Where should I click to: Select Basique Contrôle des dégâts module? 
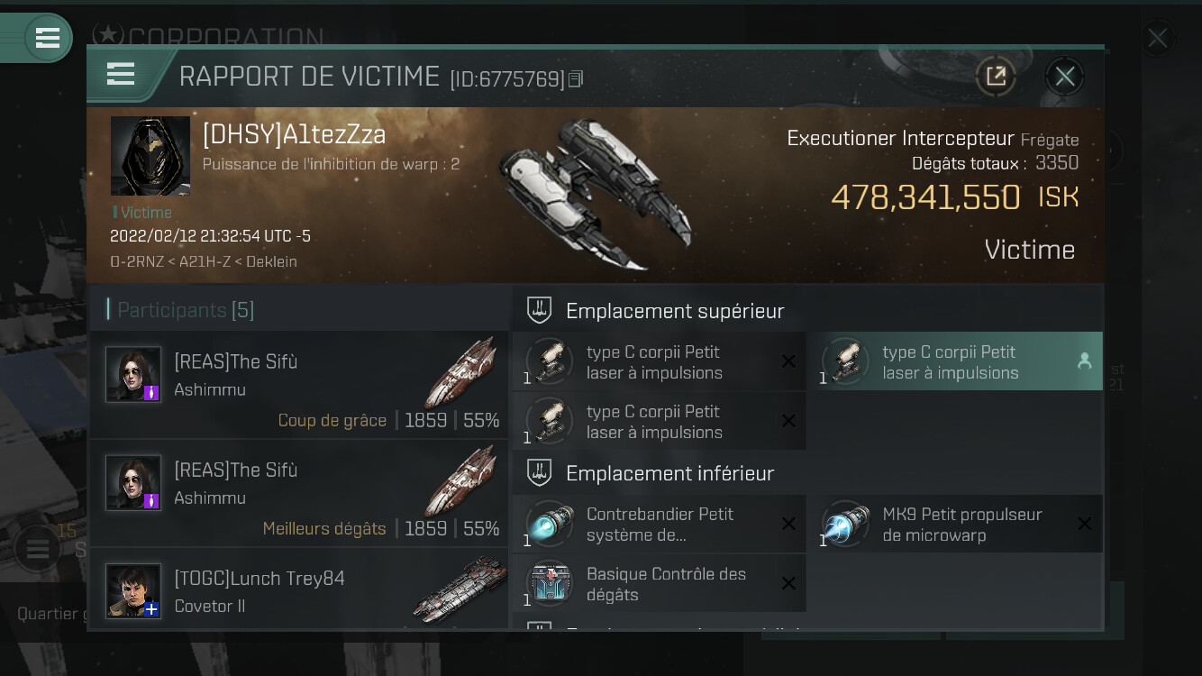pos(660,584)
